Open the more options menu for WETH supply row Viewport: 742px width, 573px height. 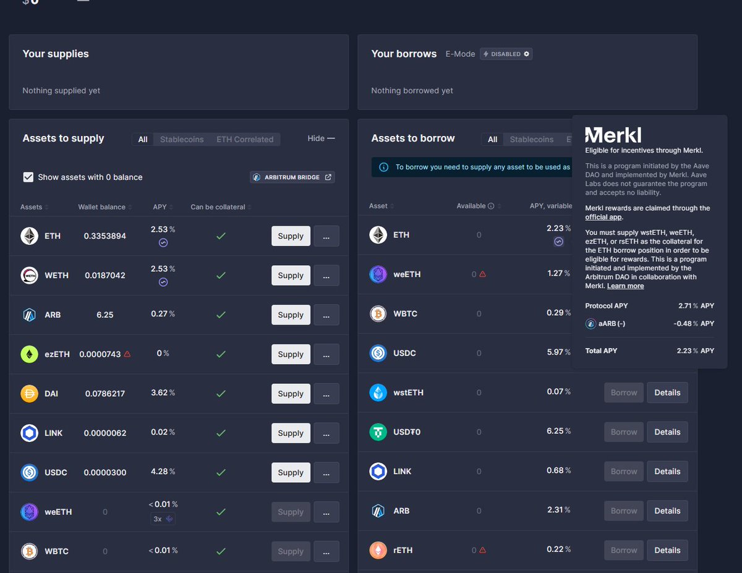326,276
